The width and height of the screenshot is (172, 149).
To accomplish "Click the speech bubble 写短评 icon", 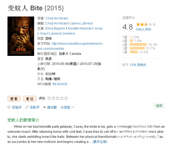I will [9, 107].
